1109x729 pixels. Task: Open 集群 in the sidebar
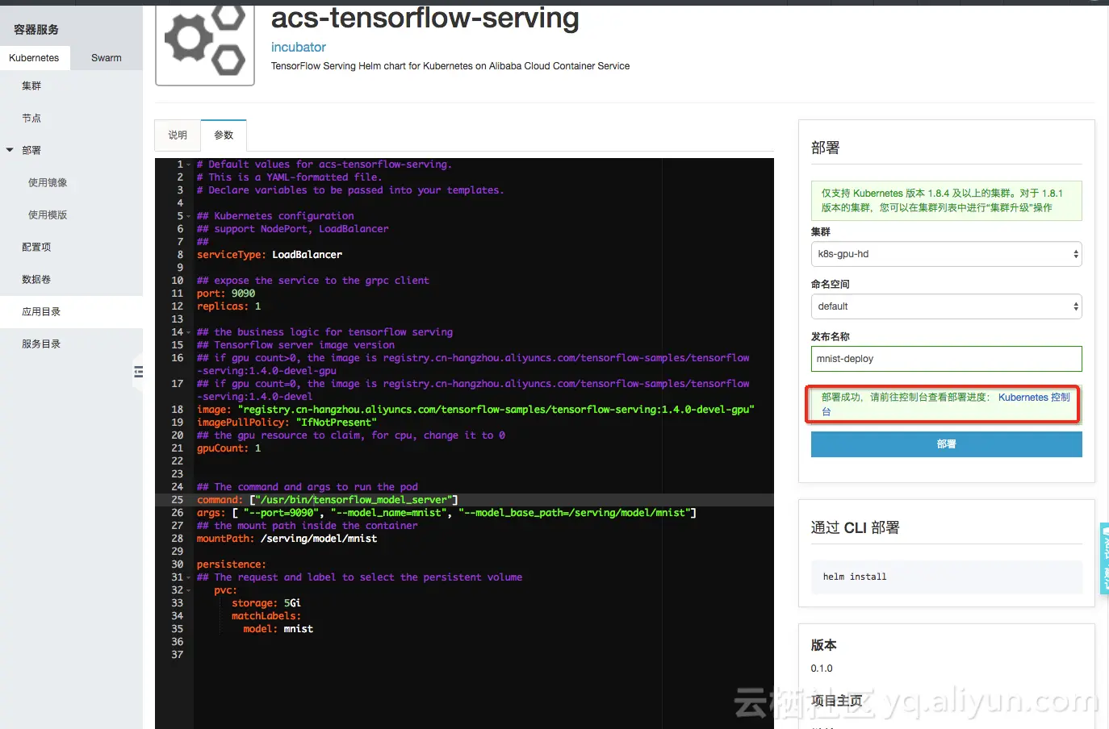[31, 85]
